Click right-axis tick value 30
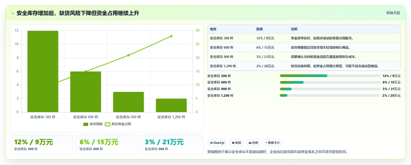 (197, 31)
